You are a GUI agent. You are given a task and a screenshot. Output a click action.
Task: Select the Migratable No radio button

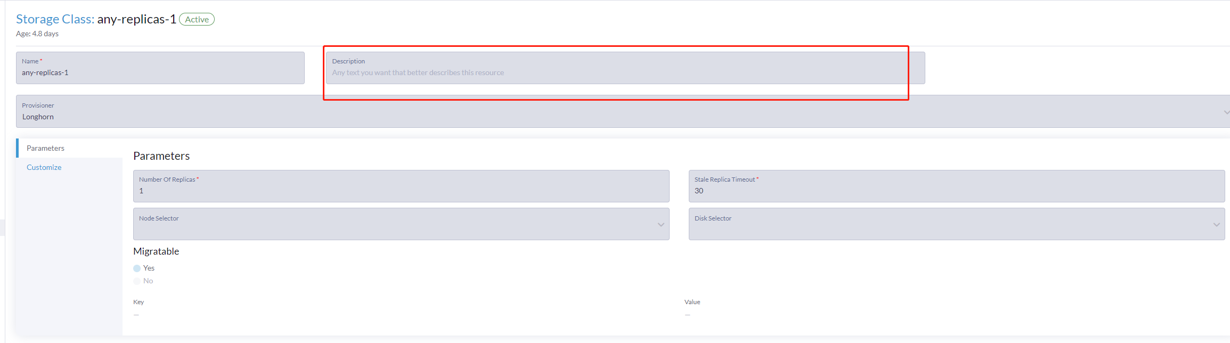[x=137, y=281]
